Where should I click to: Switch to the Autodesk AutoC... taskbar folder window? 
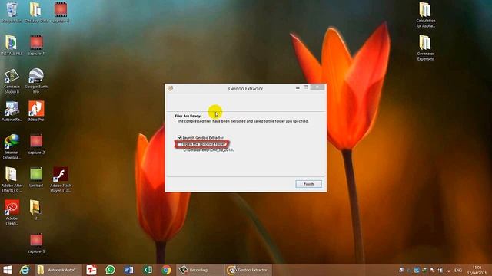(58, 270)
